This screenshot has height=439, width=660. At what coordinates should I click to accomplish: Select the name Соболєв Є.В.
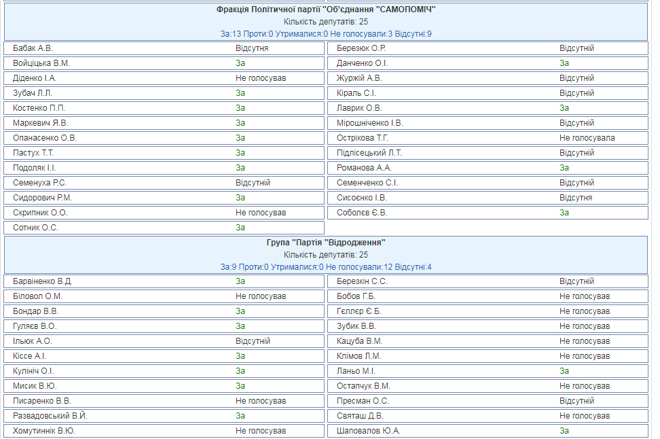[x=361, y=213]
